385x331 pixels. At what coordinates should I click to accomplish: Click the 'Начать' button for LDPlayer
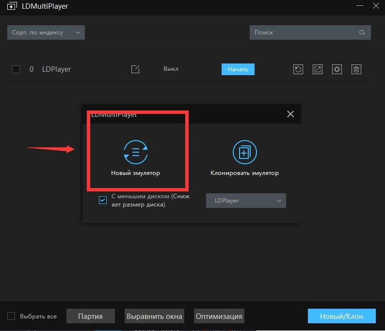tap(238, 69)
